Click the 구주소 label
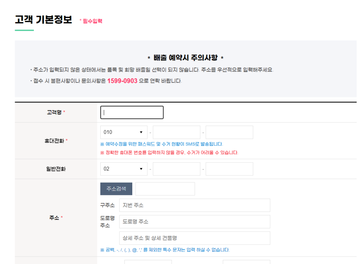Viewport: 363px width, 264px height. tap(107, 205)
